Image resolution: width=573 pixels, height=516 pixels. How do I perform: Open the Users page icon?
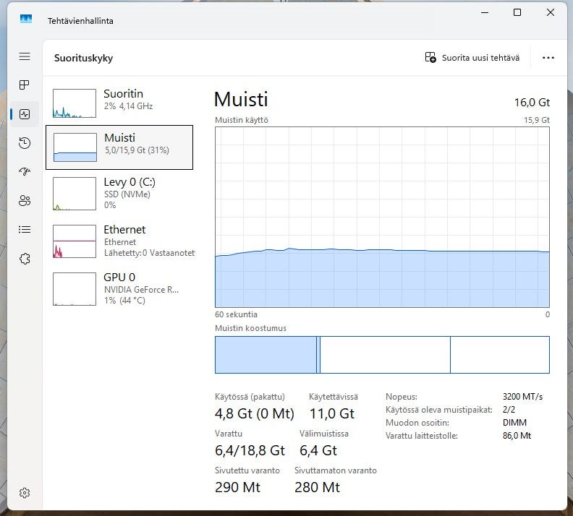coord(25,201)
